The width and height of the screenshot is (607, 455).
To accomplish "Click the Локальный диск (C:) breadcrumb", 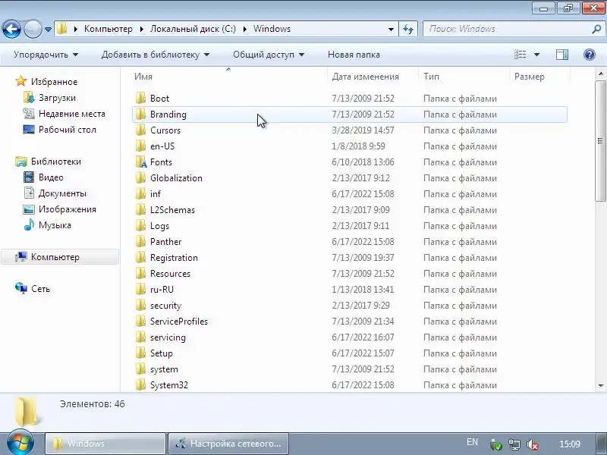I will click(193, 29).
